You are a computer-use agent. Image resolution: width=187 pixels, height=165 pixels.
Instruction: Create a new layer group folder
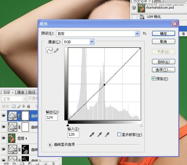click(38, 164)
